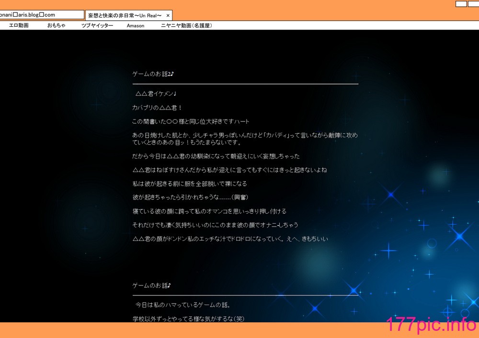
Task: Click the line starting だから今日は△△君の幼馴染
Action: point(216,156)
